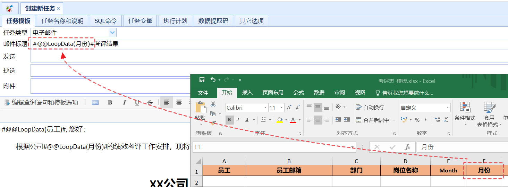The image size is (508, 187).
Task: Click 编辑查询语句和模板选项 button
Action: [x=41, y=103]
